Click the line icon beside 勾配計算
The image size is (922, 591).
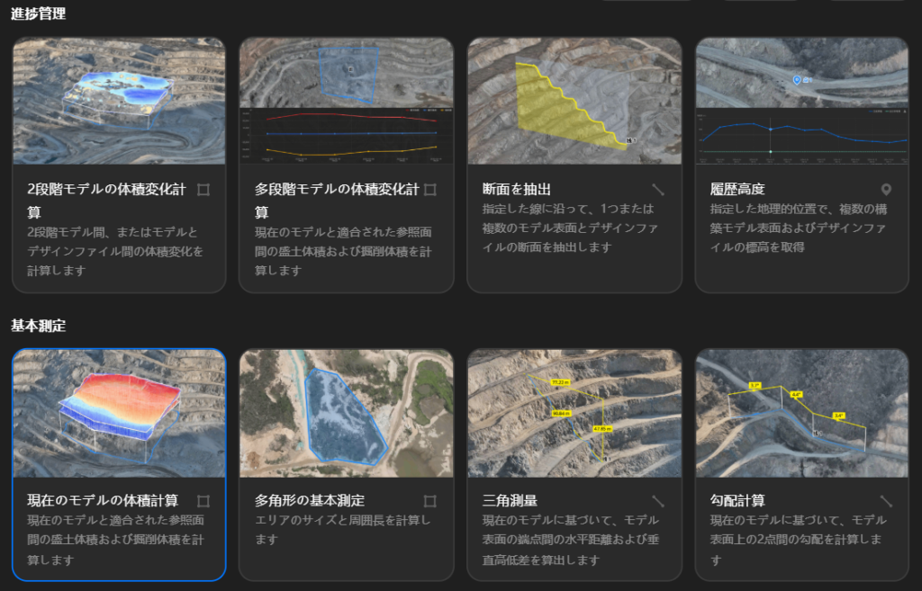point(886,501)
